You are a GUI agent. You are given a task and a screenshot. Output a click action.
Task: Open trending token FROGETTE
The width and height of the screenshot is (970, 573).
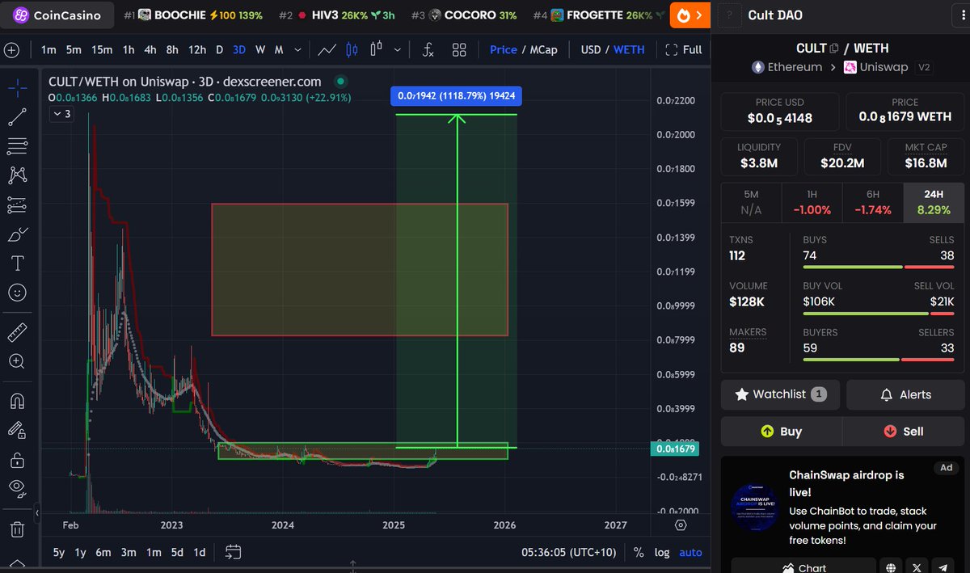597,15
